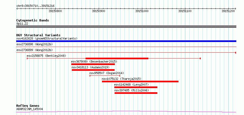244x115 pixels.
Task: Select the nsv3418113 (Audano2019) label
Action: click(90, 67)
